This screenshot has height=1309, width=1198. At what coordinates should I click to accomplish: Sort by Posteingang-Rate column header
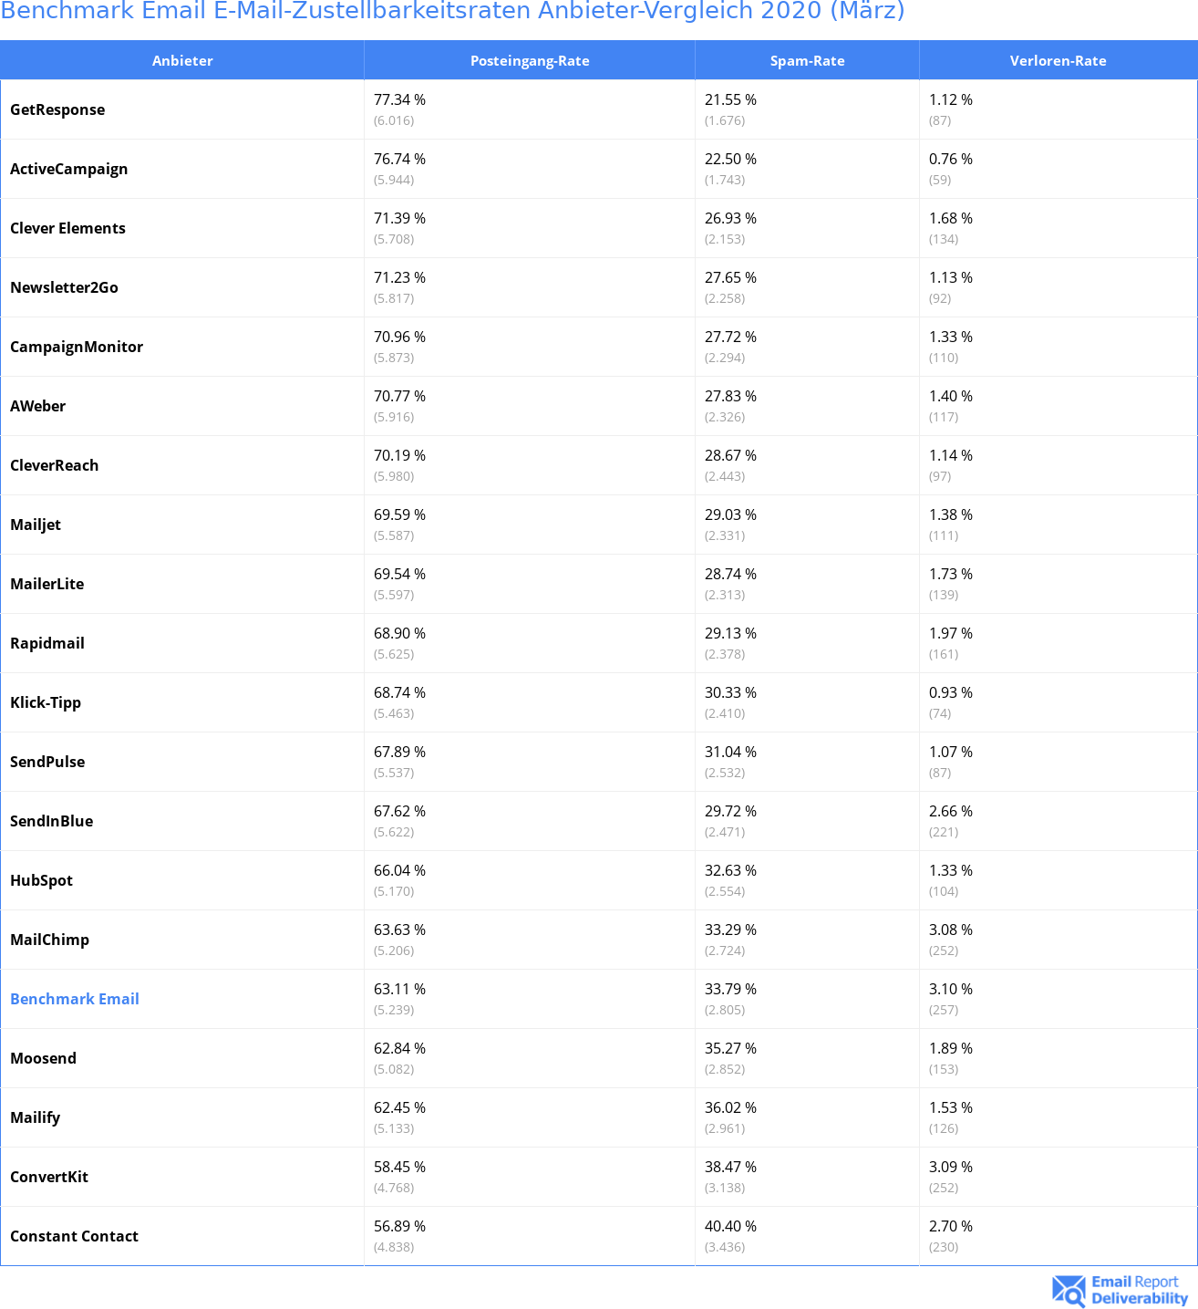(530, 61)
